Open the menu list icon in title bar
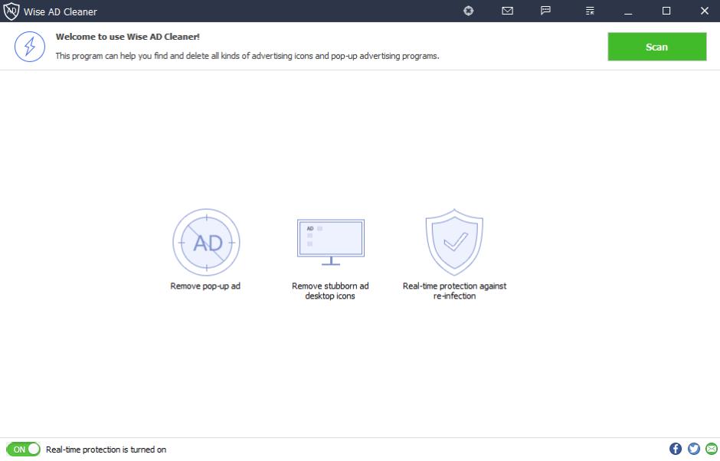Viewport: 720px width, 461px height. [x=590, y=11]
